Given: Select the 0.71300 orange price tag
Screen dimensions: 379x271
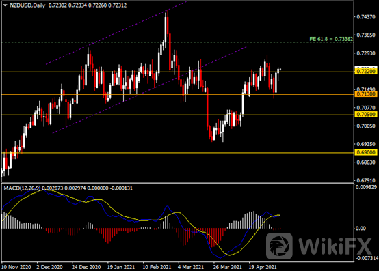Looking at the screenshot, I should 366,94.
